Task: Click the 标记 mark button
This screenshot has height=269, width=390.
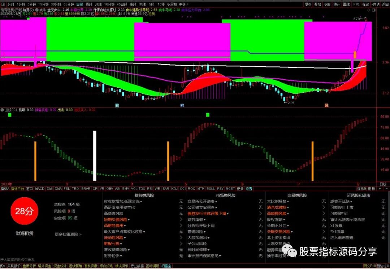Action: click(x=365, y=4)
